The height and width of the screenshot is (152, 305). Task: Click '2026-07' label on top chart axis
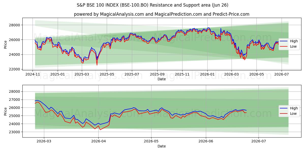coord(281,74)
